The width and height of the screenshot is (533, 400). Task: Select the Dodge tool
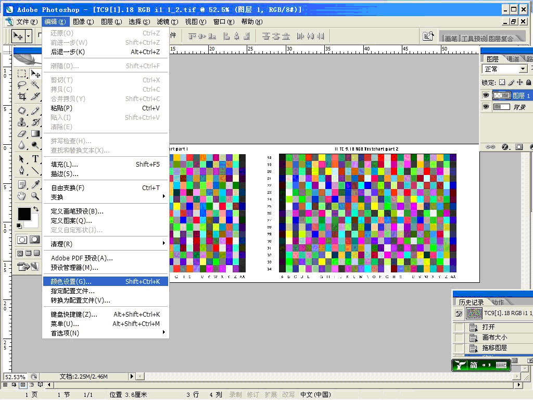tap(35, 145)
